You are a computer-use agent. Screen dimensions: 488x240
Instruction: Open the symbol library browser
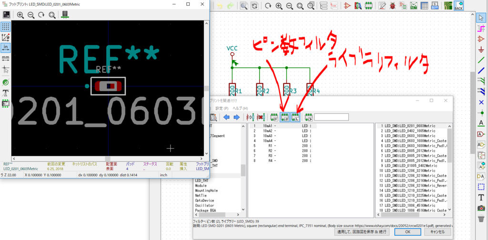[x=358, y=6]
